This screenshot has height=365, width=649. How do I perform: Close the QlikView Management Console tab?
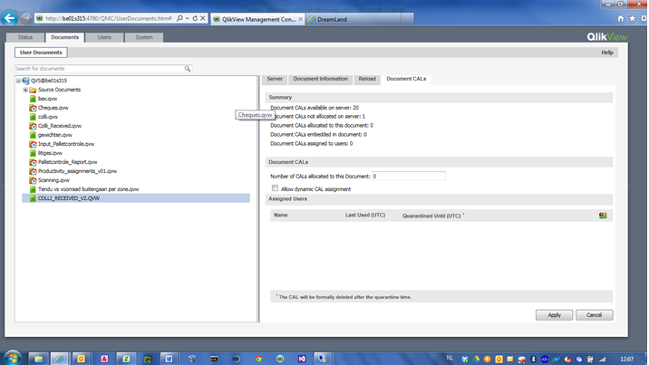(301, 19)
